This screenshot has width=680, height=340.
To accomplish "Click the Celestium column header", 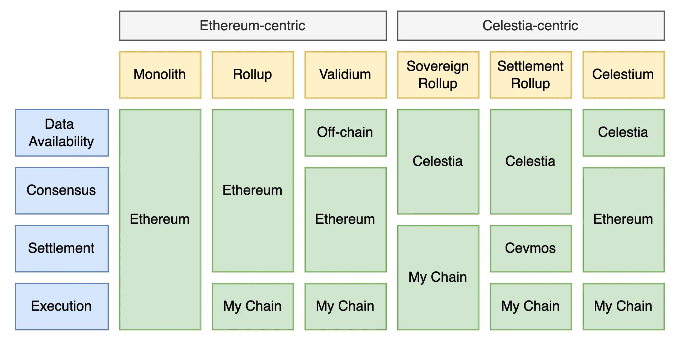I will click(x=624, y=75).
